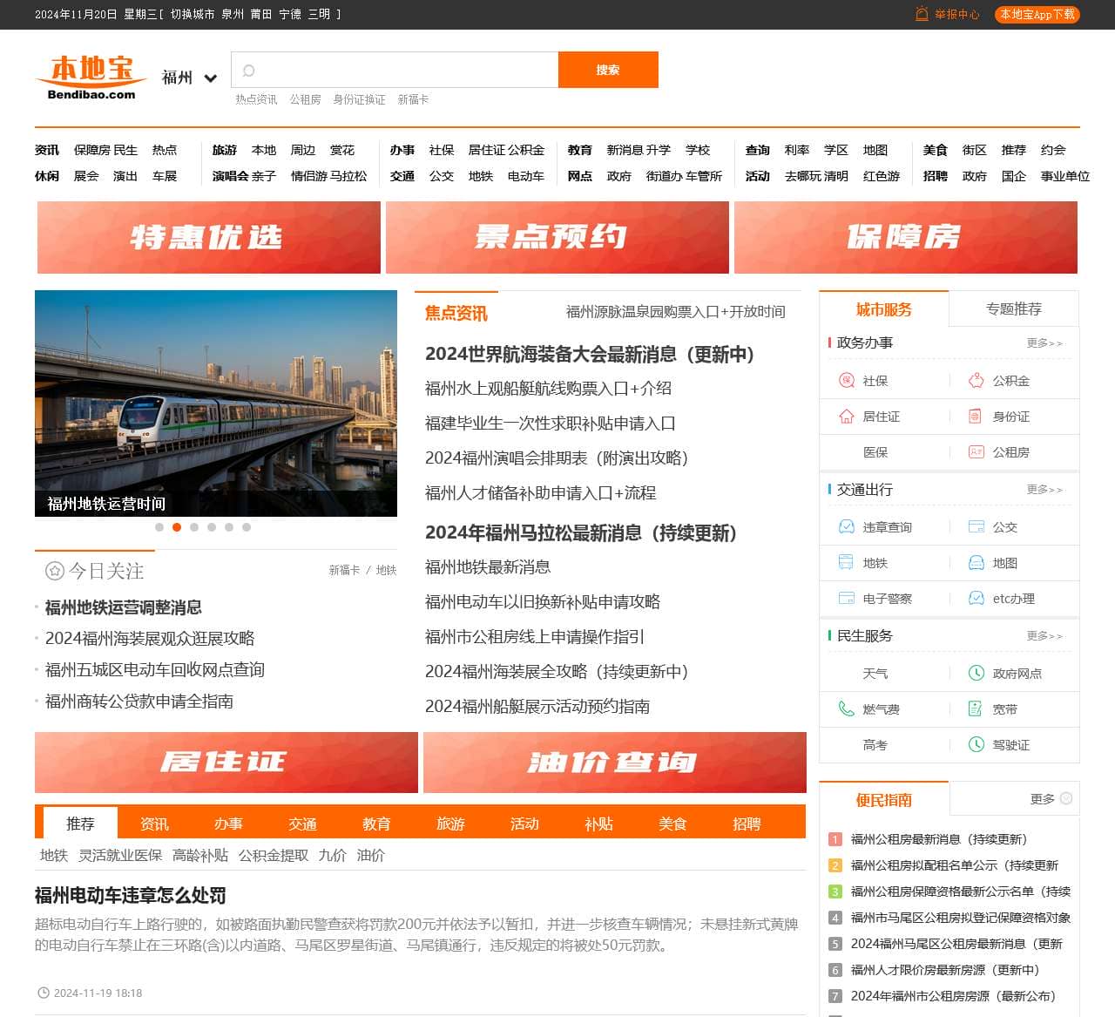Open the 保障房 banner

coord(906,237)
